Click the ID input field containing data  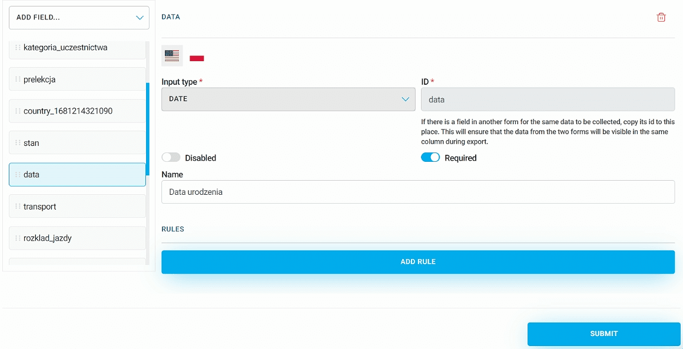[548, 99]
